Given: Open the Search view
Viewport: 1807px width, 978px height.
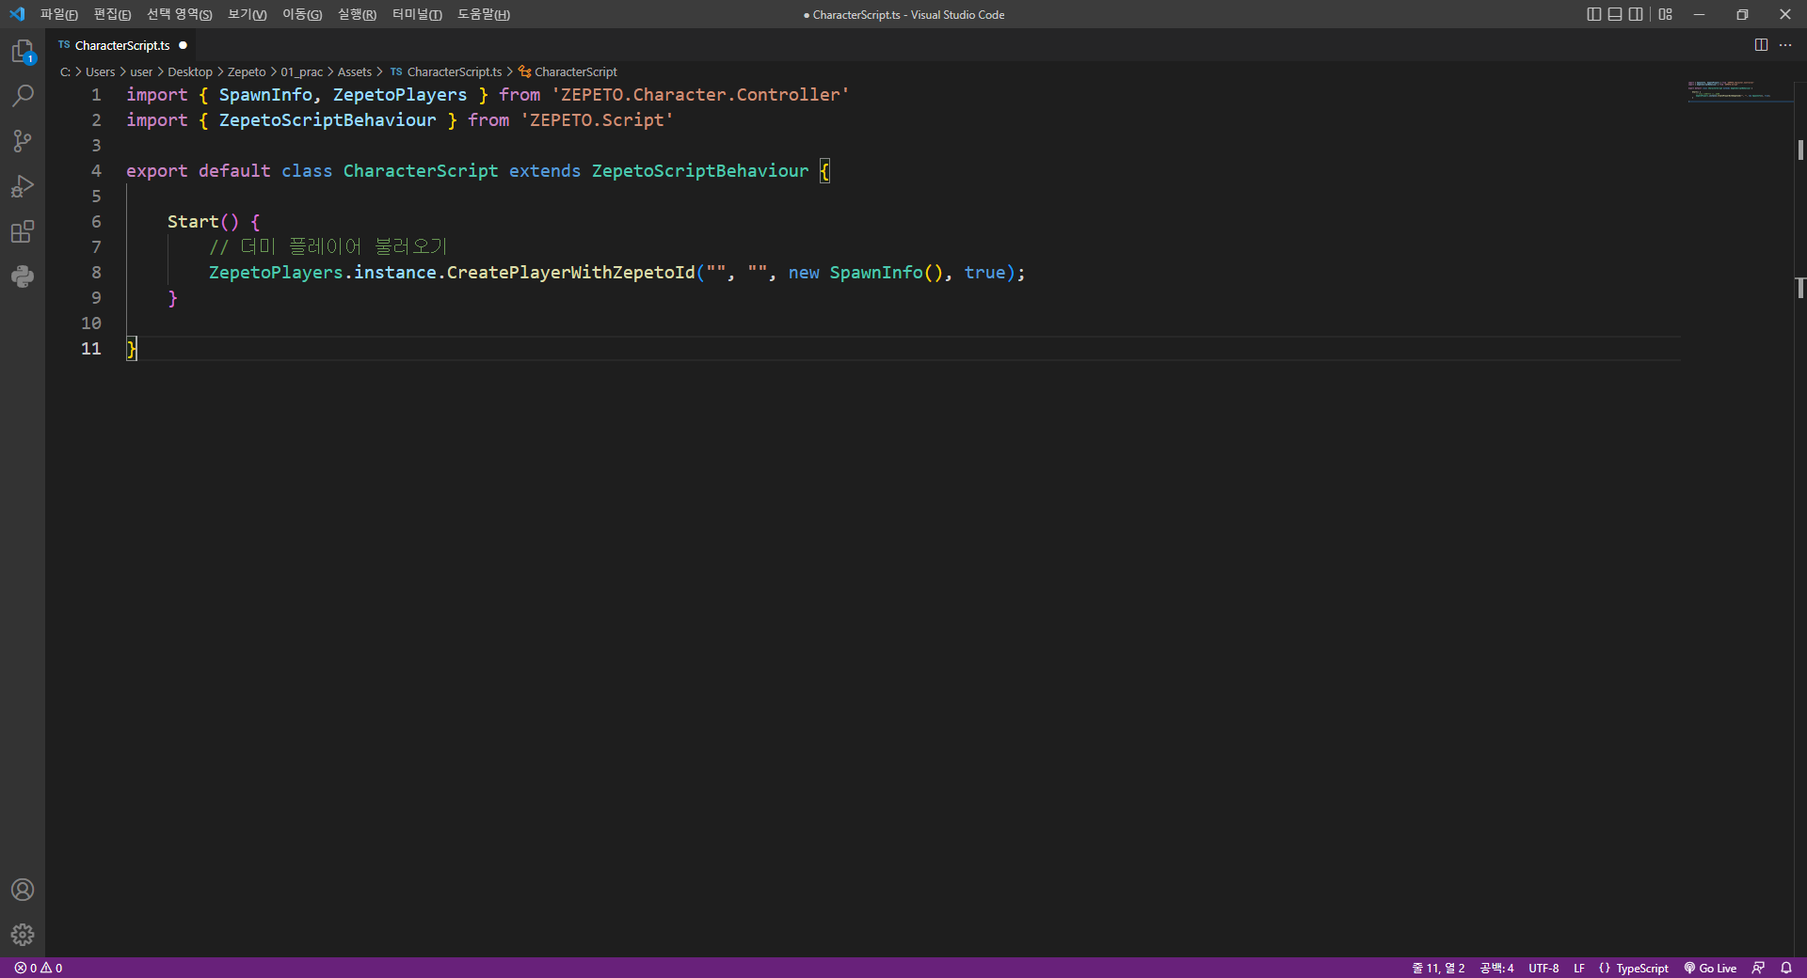Looking at the screenshot, I should tap(23, 96).
